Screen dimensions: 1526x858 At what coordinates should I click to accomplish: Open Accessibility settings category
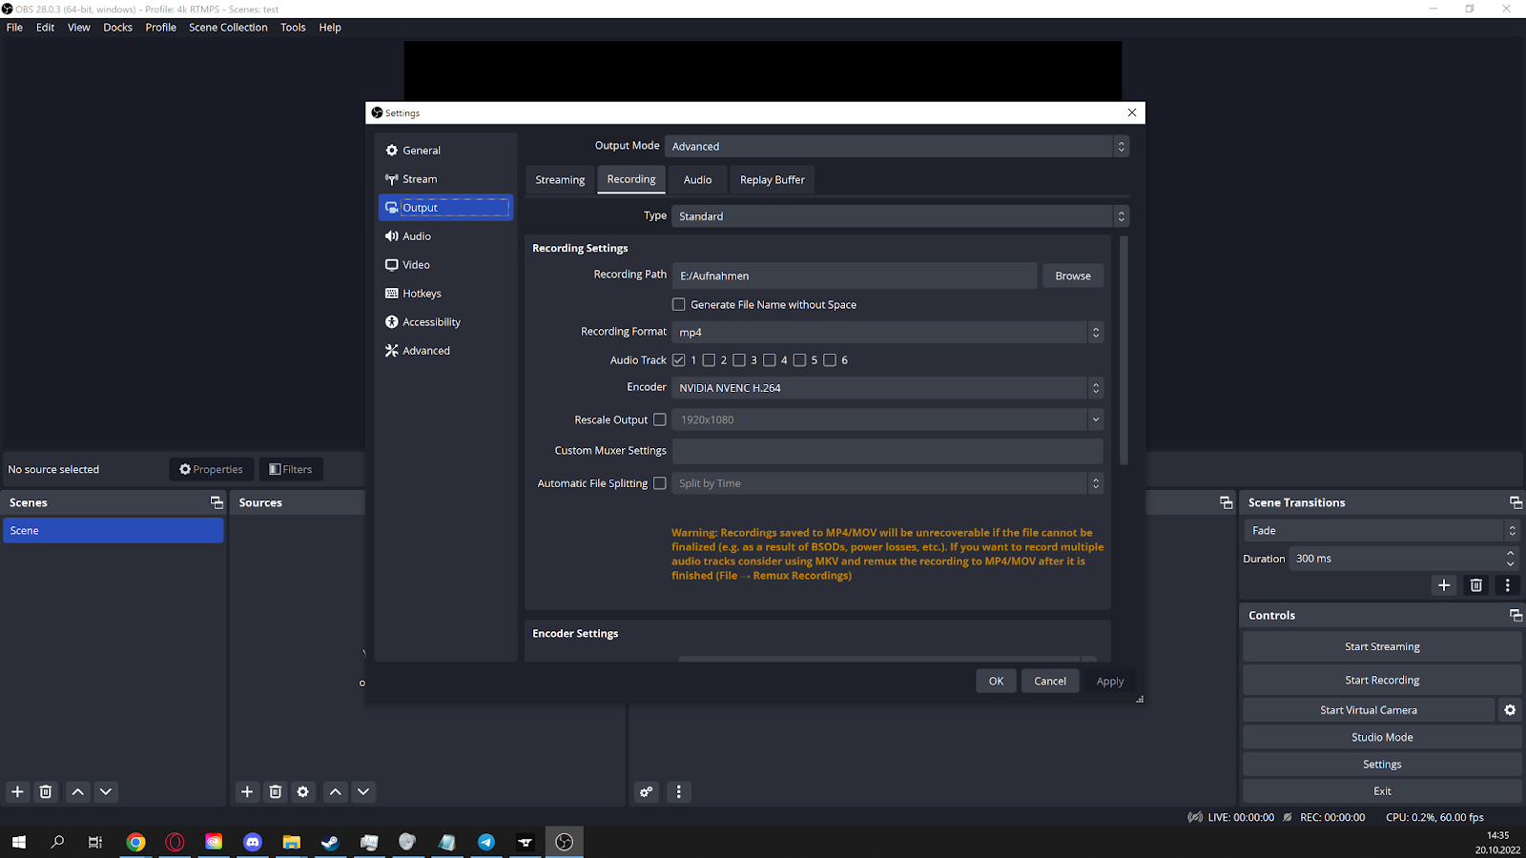click(x=445, y=322)
